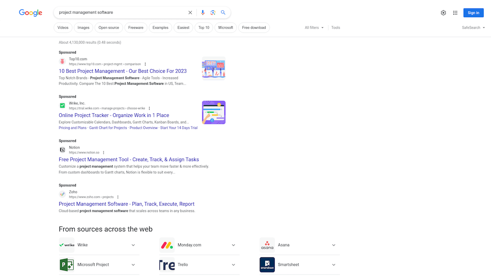Select the Free download filter chip

(x=254, y=28)
